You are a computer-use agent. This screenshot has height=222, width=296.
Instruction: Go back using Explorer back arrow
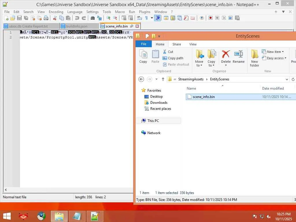coord(141,79)
